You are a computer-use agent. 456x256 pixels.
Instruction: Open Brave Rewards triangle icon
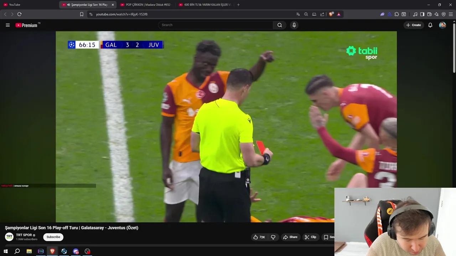point(338,14)
